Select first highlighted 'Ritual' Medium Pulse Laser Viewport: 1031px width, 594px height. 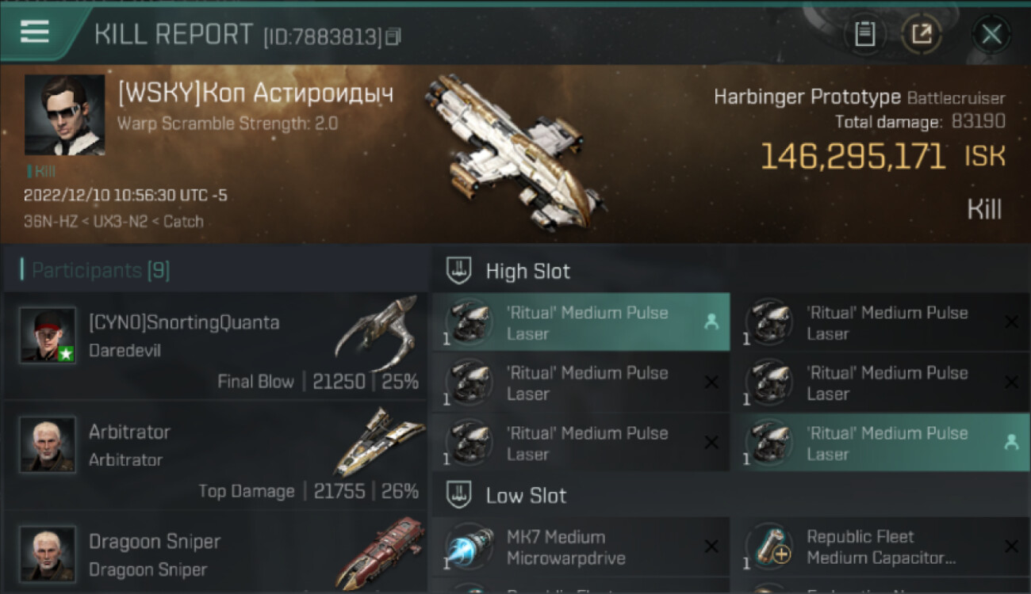[581, 322]
